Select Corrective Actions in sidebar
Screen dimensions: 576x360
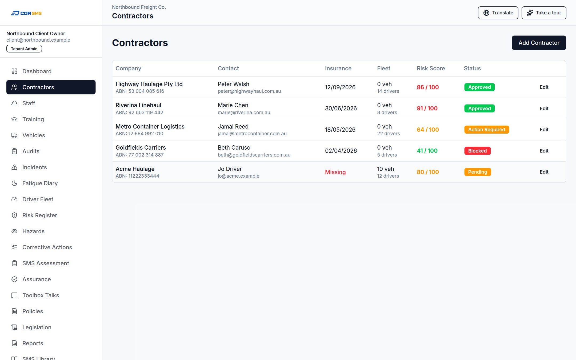(51, 247)
